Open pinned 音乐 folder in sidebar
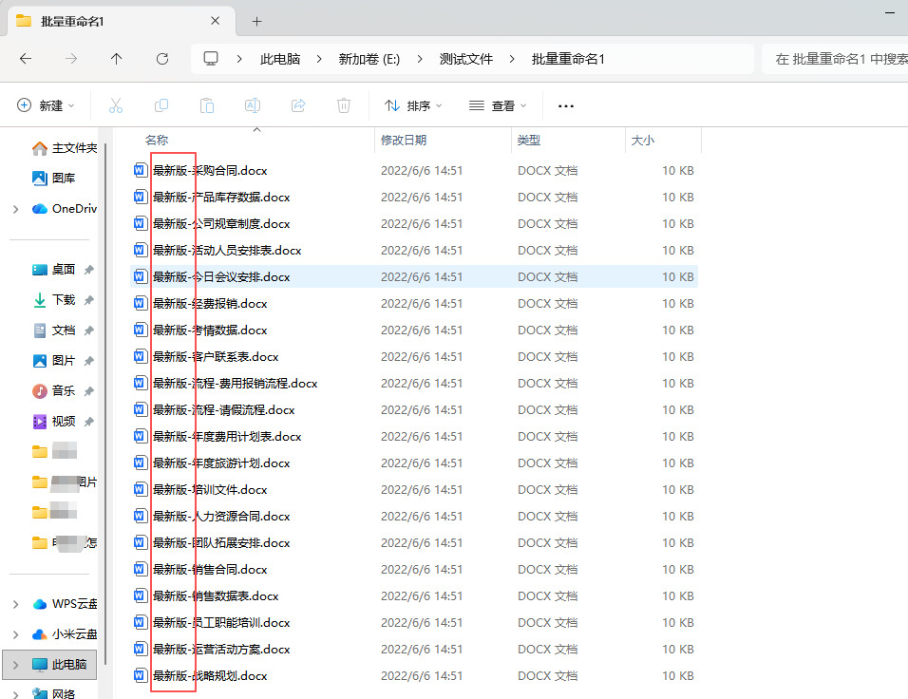 [x=53, y=391]
